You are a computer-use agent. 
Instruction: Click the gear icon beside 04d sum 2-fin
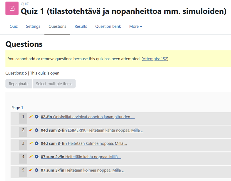pyautogui.click(x=36, y=130)
